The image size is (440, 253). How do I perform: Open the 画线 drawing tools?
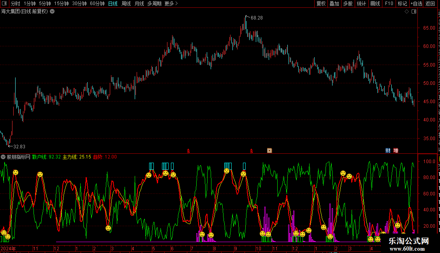375,4
